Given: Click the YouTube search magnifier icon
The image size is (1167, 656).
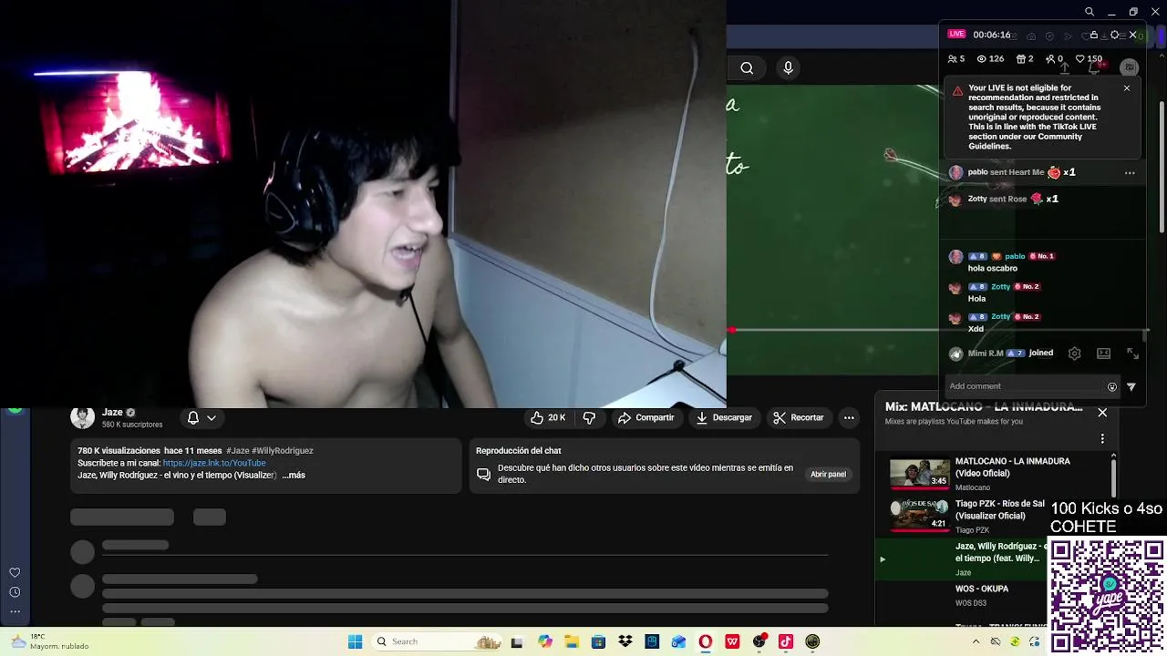Looking at the screenshot, I should tap(747, 67).
